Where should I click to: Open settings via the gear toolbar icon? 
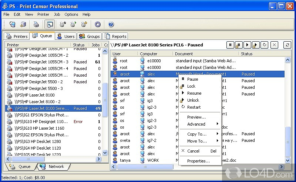point(98,25)
